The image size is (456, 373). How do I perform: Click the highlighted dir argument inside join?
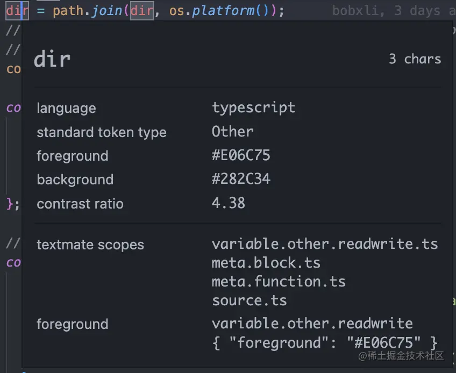tap(141, 10)
